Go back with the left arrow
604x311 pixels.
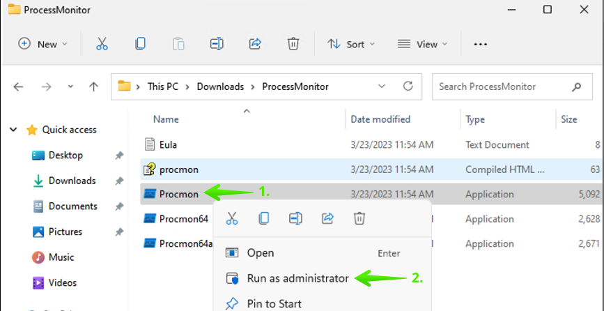[x=18, y=86]
